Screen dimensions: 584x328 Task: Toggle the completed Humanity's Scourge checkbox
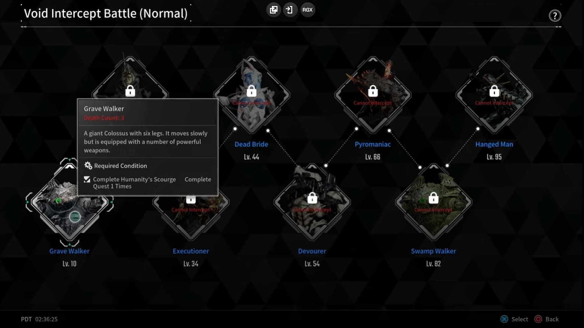(87, 179)
